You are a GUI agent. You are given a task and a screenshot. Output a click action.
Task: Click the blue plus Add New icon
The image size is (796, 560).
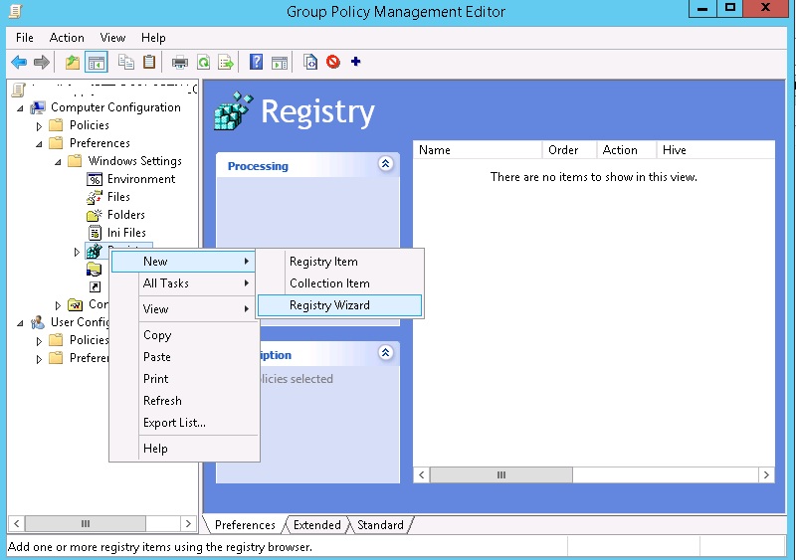point(355,62)
